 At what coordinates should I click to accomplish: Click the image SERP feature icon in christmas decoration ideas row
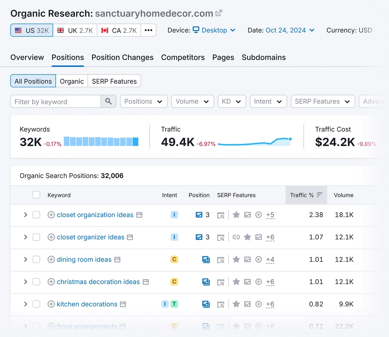[x=247, y=282]
